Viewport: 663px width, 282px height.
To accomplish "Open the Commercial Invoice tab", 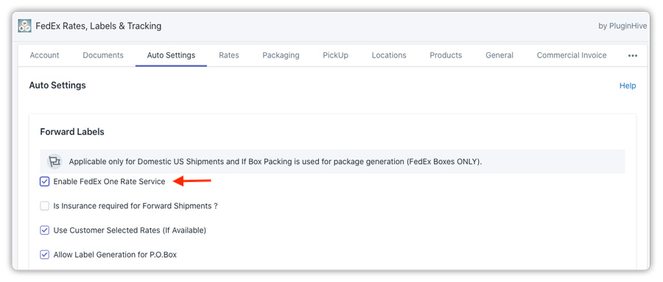I will (x=572, y=55).
